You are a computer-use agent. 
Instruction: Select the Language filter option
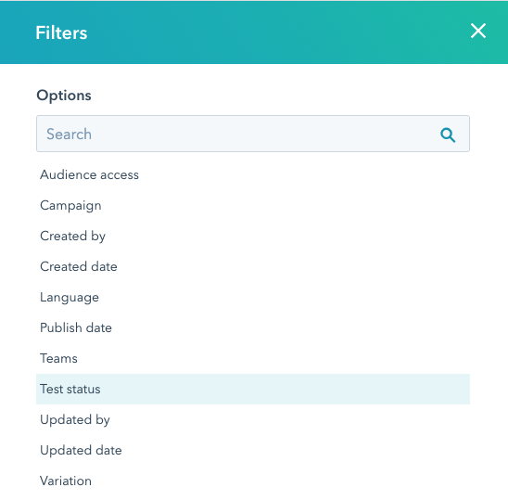(253, 298)
